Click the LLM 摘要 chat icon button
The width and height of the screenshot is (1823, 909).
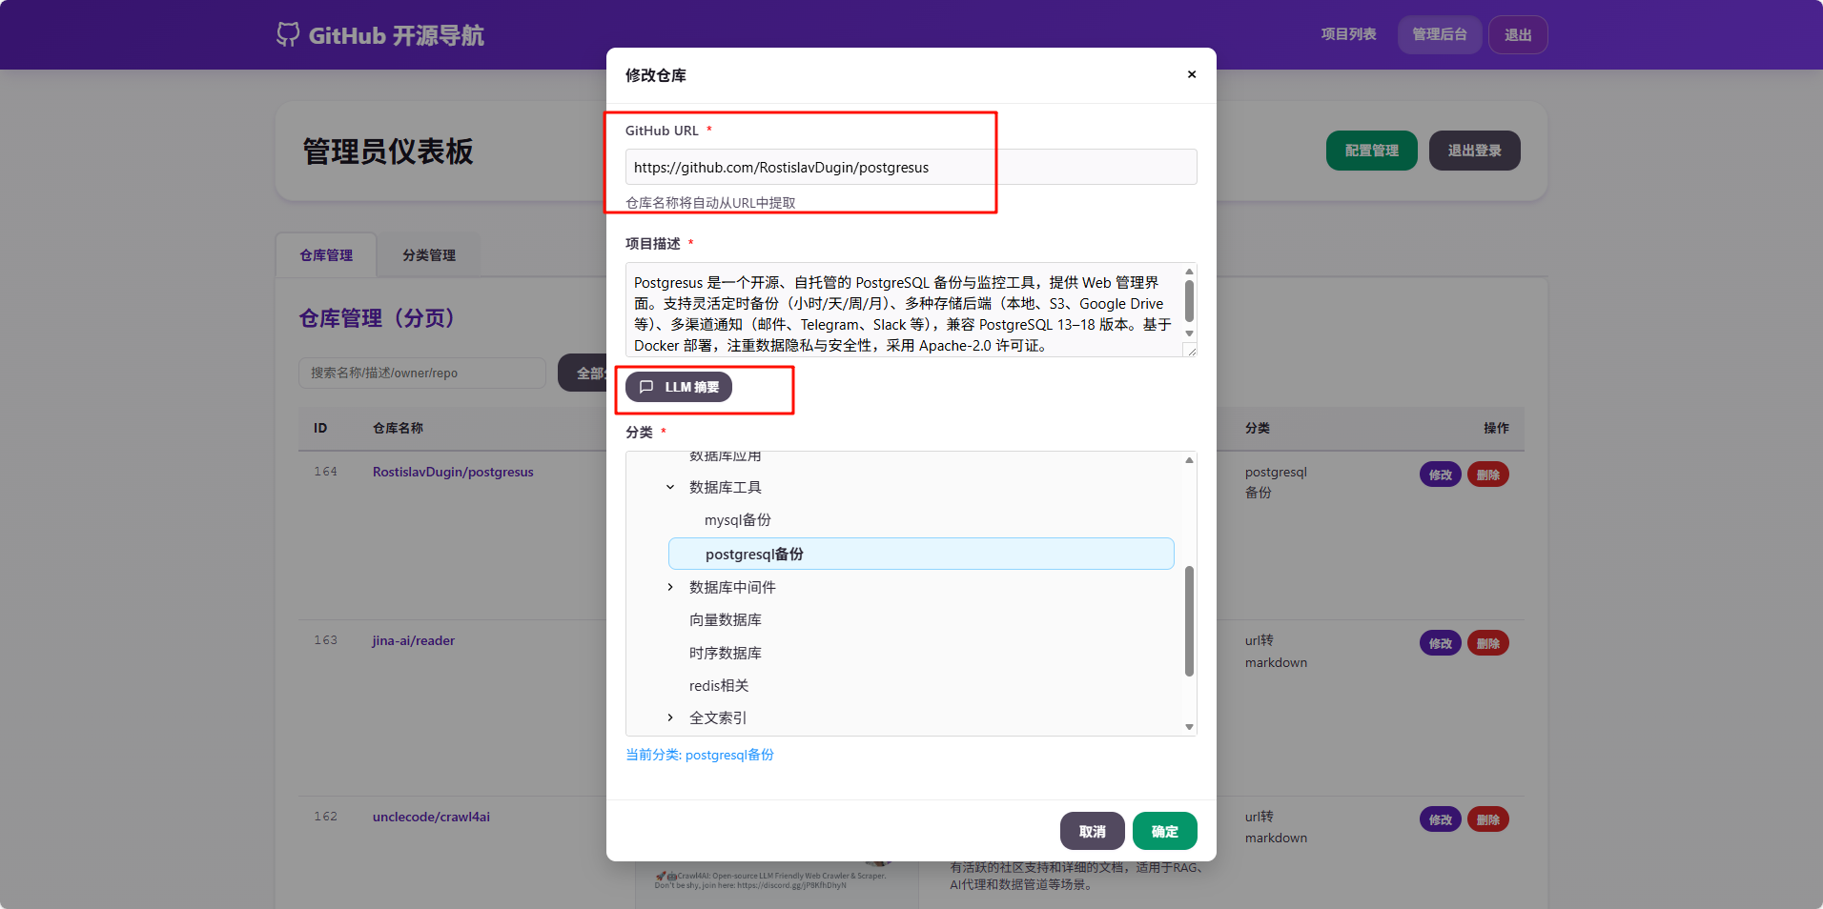pyautogui.click(x=678, y=387)
